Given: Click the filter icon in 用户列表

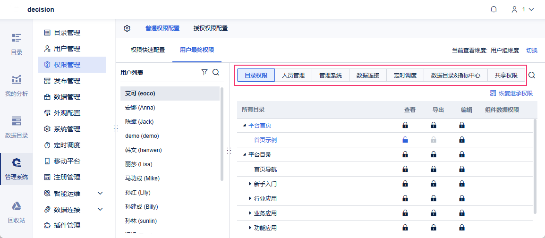Looking at the screenshot, I should point(204,72).
